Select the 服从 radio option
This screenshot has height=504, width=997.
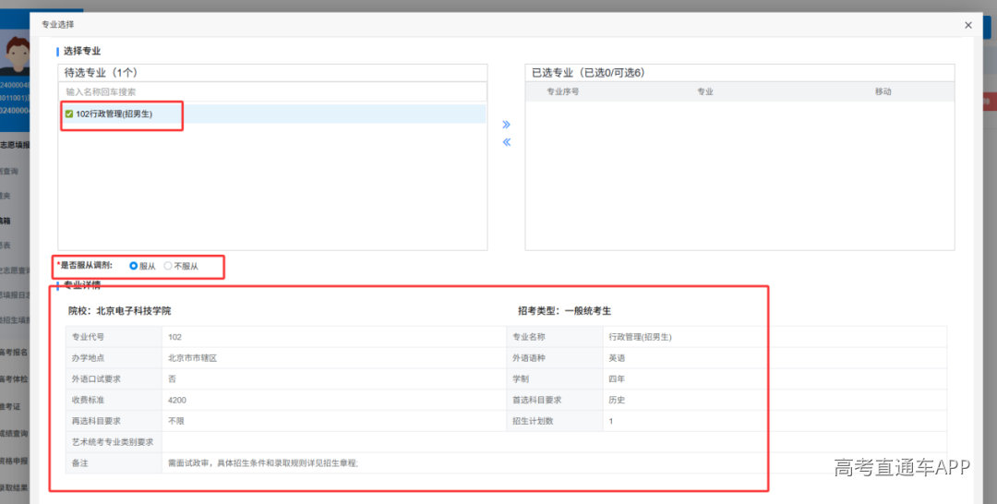coord(134,266)
